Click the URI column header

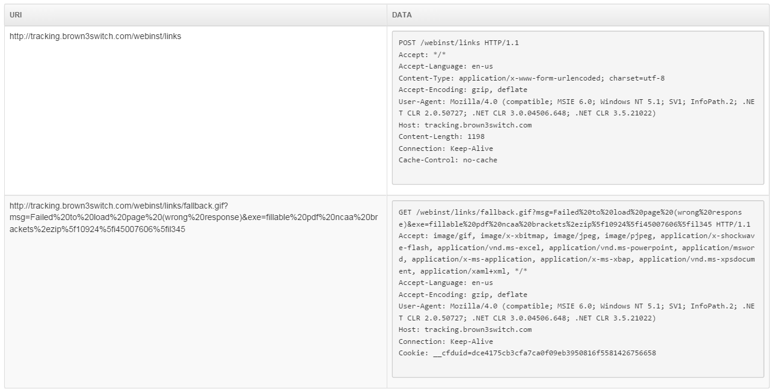tap(16, 15)
